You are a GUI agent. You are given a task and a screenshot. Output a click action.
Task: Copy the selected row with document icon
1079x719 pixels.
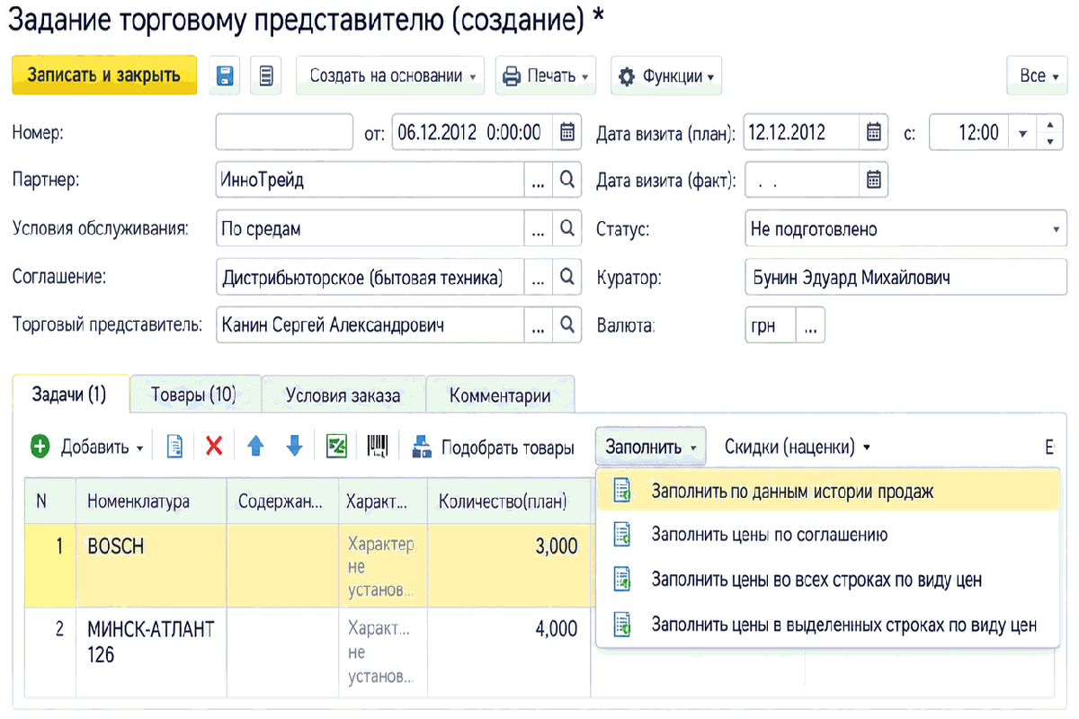coord(175,446)
